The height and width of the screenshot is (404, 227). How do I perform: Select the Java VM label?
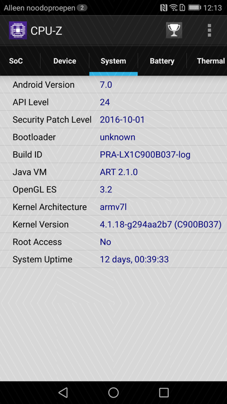(30, 172)
